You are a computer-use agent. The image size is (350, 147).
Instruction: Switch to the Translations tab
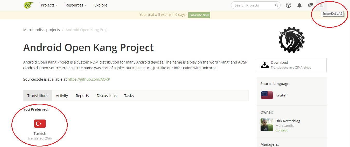coord(38,96)
